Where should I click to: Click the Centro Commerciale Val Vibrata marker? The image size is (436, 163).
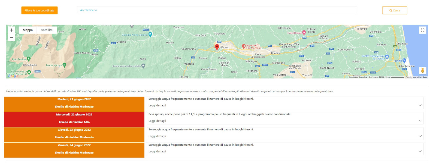click(387, 57)
